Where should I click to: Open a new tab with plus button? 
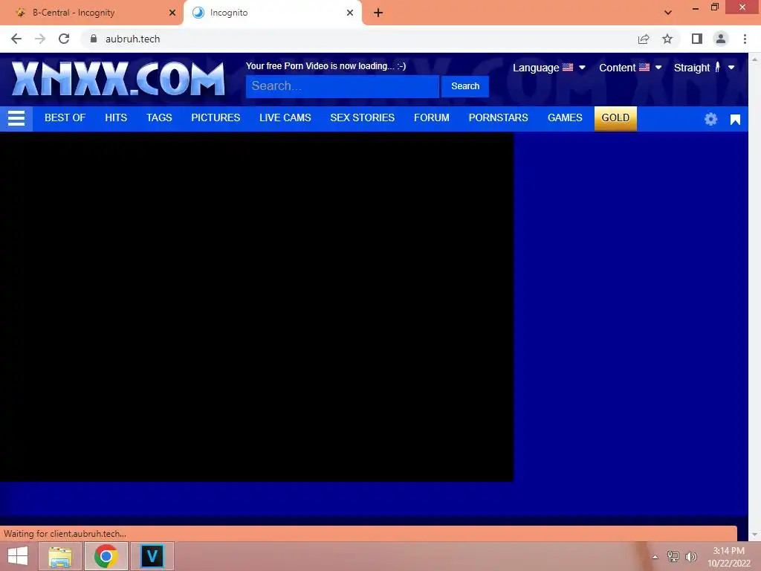pyautogui.click(x=378, y=13)
